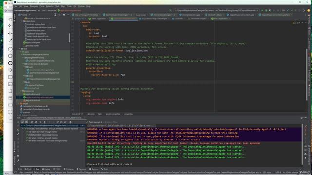Switch to Constants editor tab

178,19
